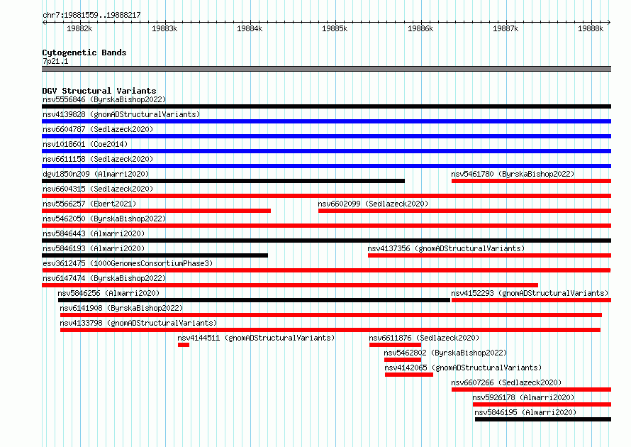Select nsv4152293 gnomAD variant label

[530, 293]
